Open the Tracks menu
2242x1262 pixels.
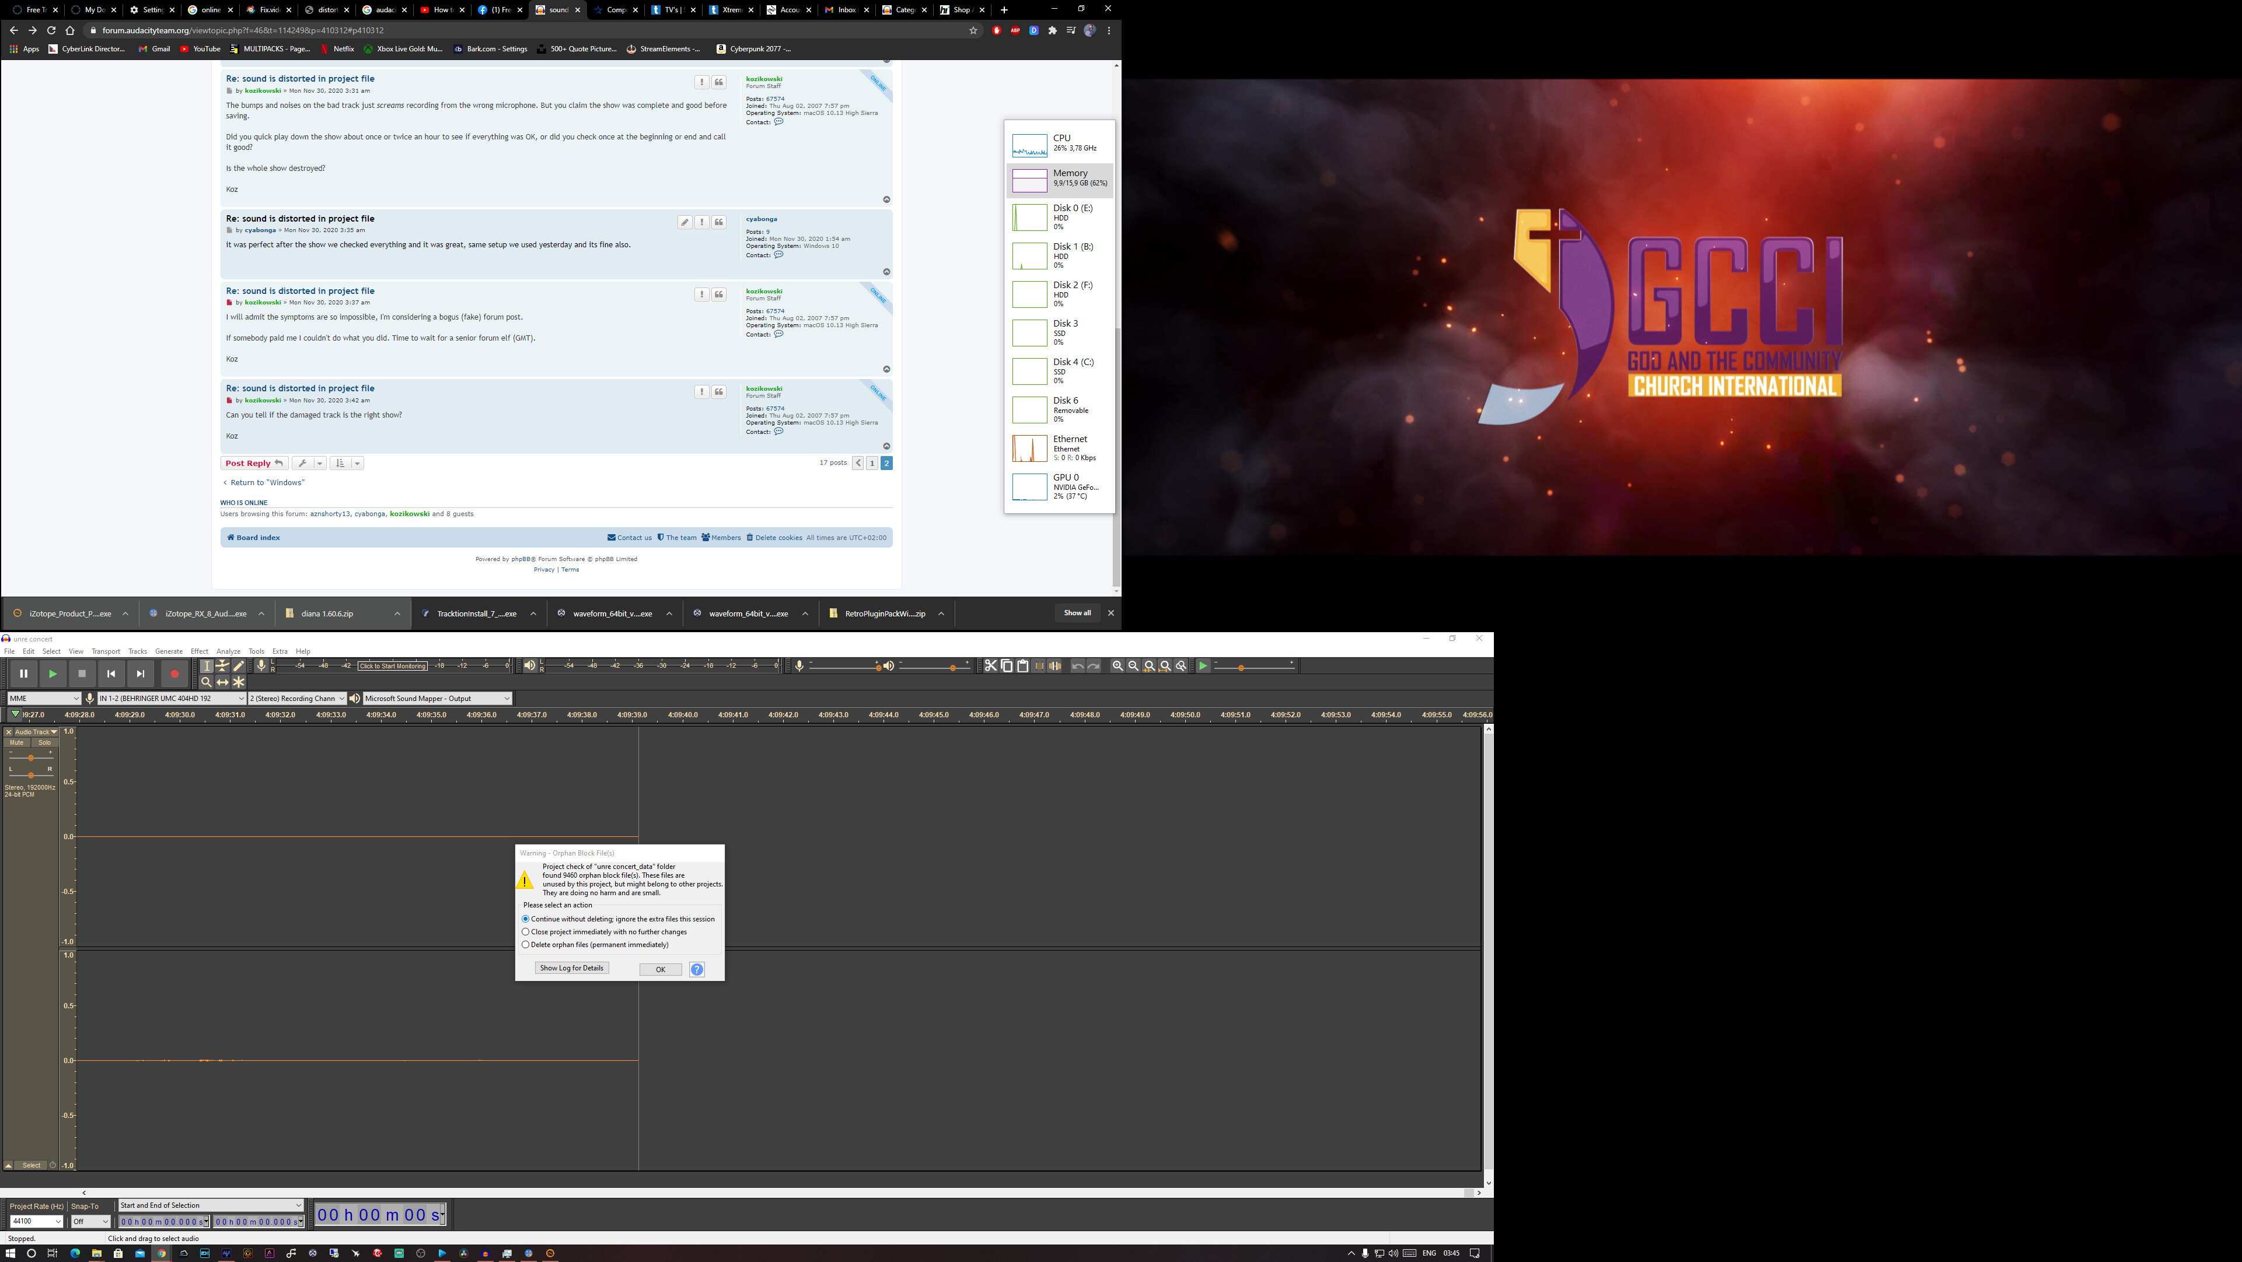click(138, 651)
